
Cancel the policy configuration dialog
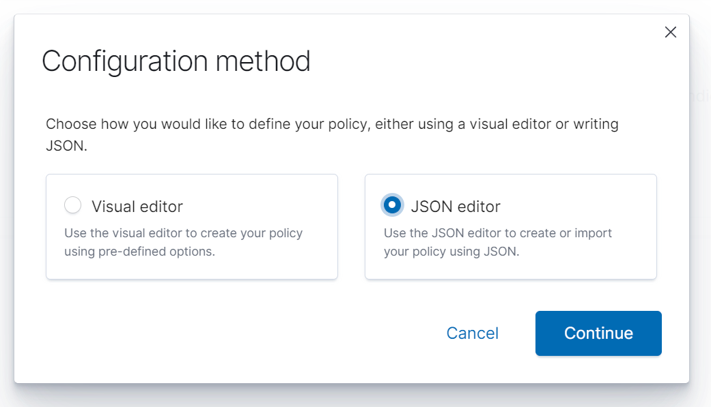472,333
